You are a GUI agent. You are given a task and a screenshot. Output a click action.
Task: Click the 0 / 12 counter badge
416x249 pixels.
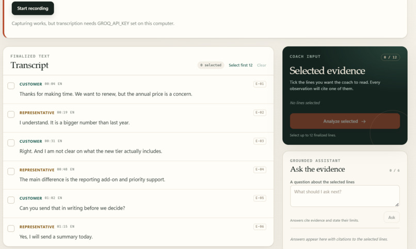(x=390, y=57)
